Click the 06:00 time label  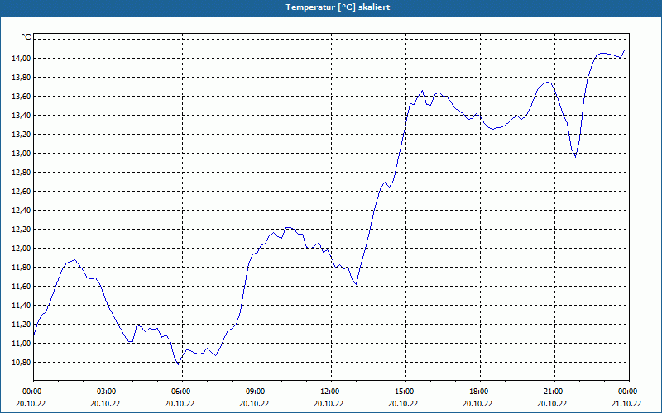point(180,392)
